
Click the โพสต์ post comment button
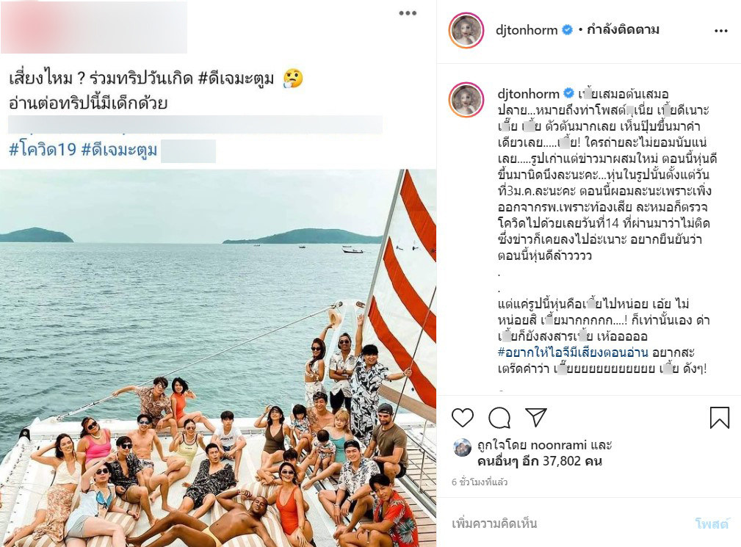click(x=712, y=524)
